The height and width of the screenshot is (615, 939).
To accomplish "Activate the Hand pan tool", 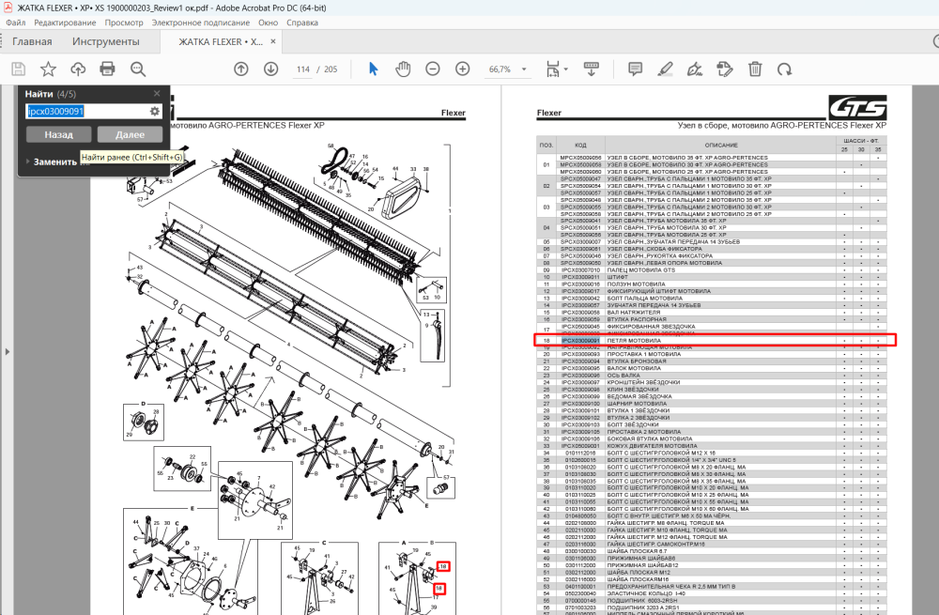I will [x=403, y=69].
